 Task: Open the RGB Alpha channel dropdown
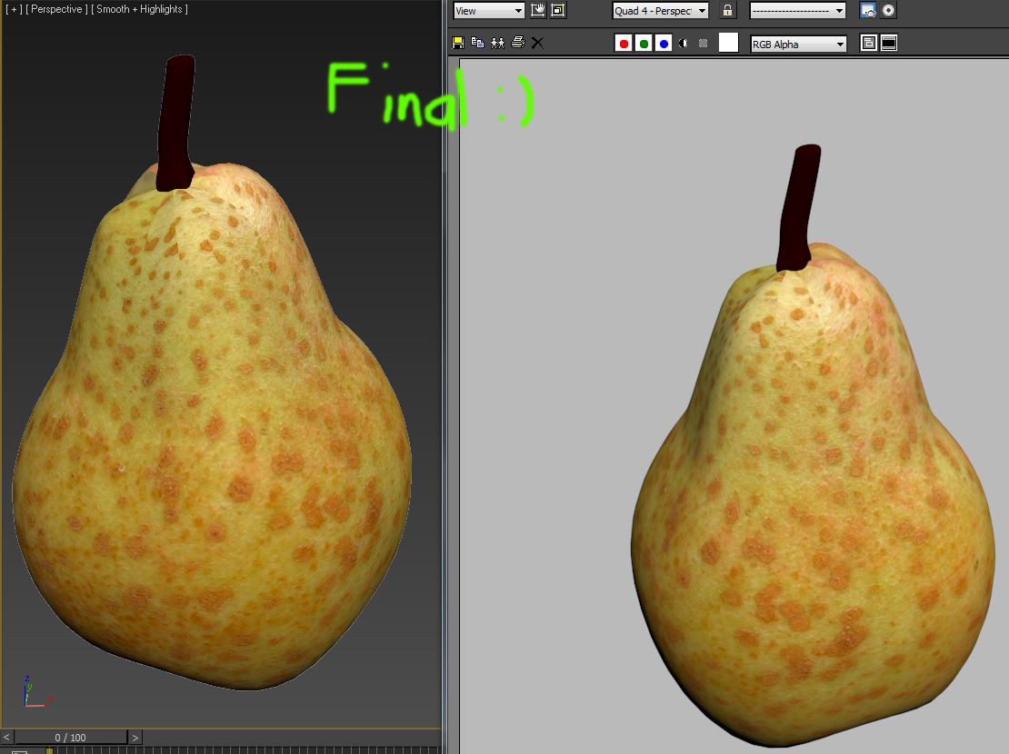coord(798,44)
